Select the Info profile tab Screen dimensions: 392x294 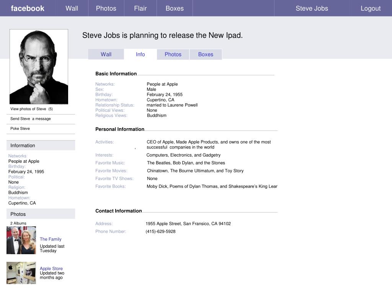click(140, 54)
